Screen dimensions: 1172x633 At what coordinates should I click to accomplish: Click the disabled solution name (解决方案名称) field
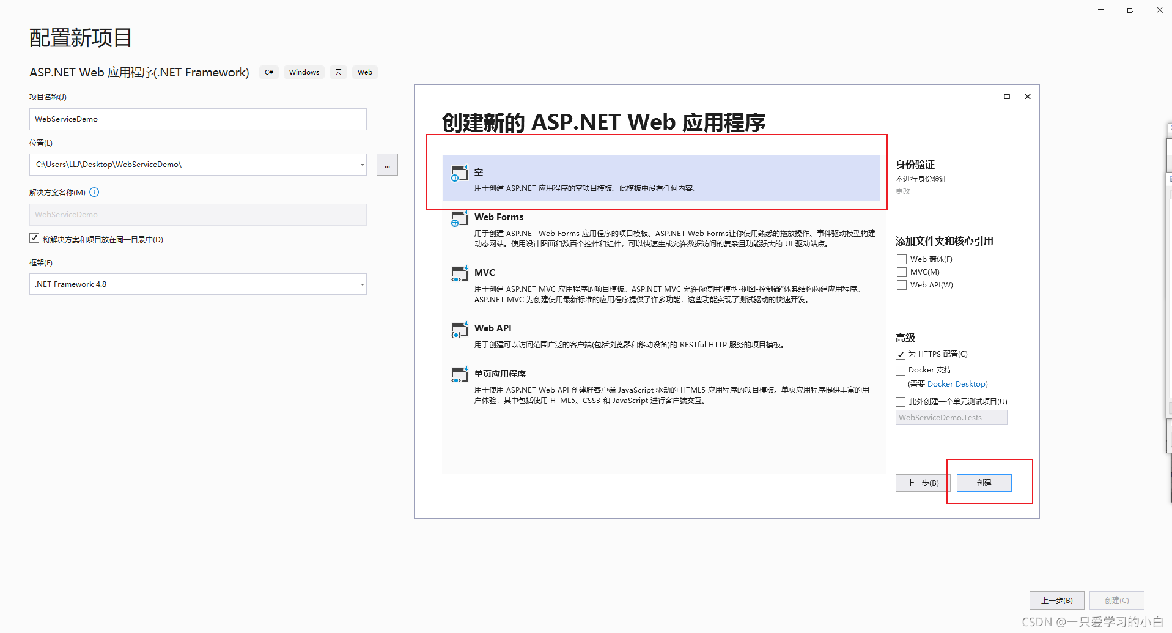point(198,215)
